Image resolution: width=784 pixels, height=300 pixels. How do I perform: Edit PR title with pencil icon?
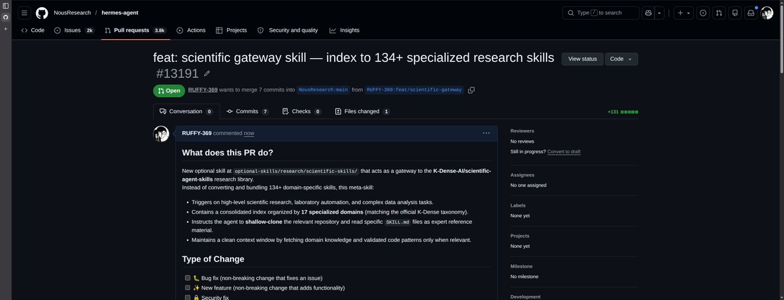[207, 74]
